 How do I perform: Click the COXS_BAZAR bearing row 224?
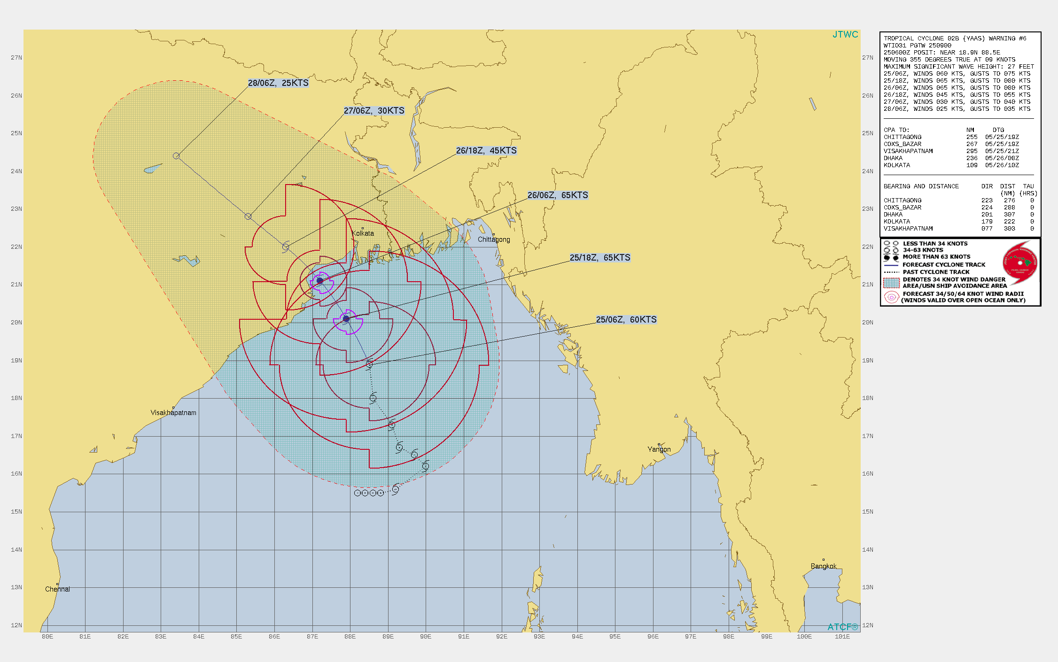pos(958,208)
